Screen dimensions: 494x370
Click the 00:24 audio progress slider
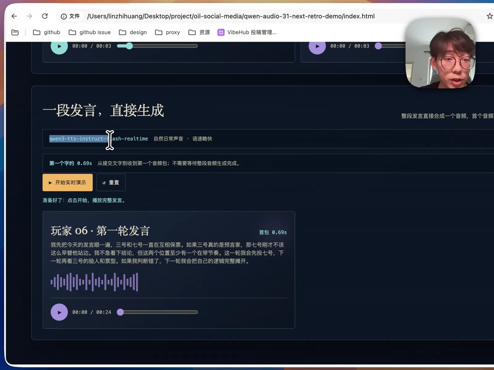coord(157,312)
